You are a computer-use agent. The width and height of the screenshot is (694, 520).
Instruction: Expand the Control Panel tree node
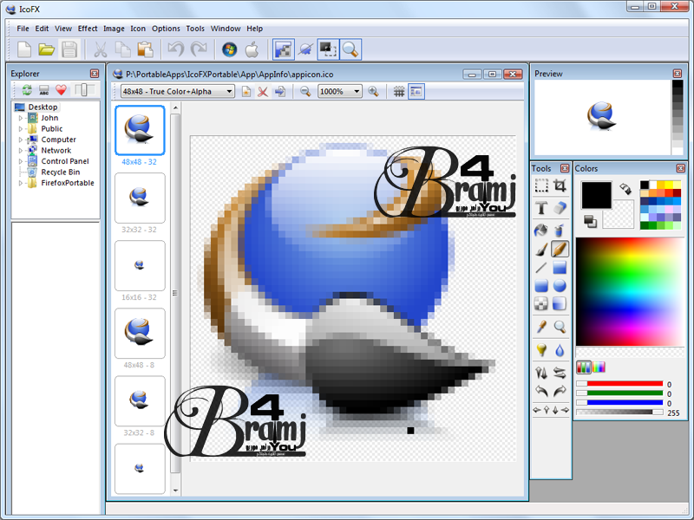[x=20, y=161]
